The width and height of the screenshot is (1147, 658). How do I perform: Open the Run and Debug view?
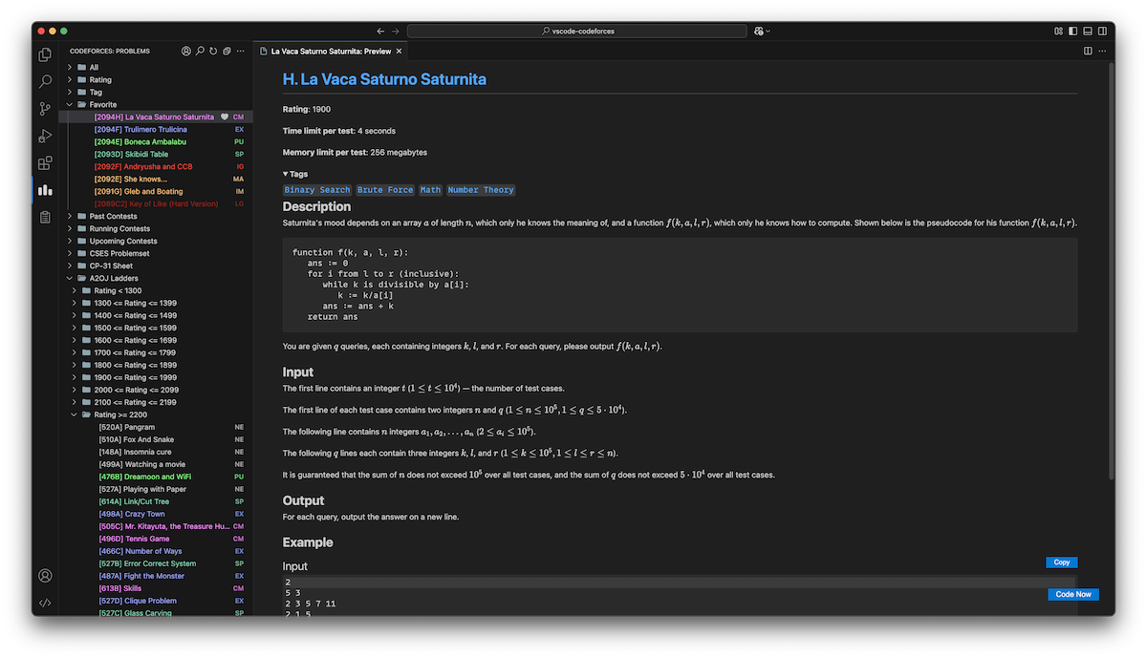click(45, 136)
